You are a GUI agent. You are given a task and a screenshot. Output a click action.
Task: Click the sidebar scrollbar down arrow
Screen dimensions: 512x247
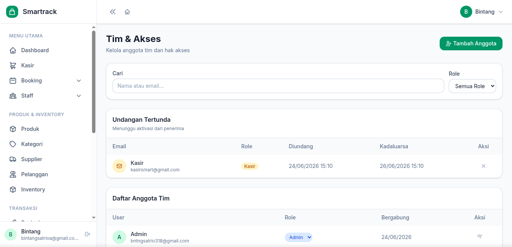point(94,217)
